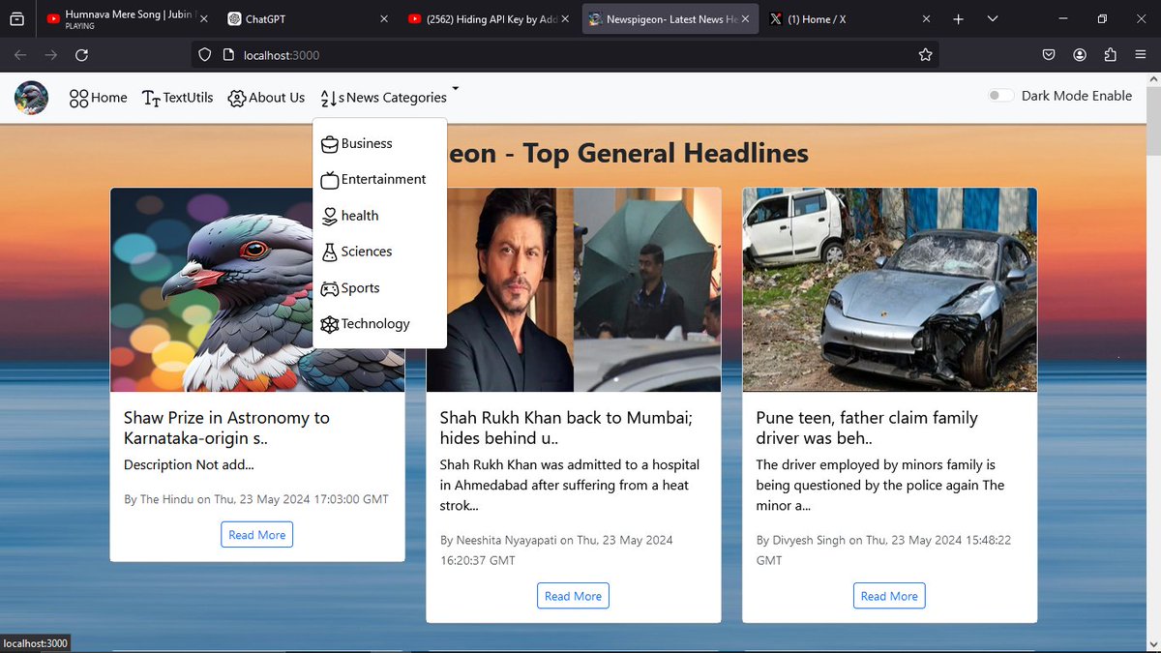Close the Newspigeon tab
1161x653 pixels.
pos(746,19)
